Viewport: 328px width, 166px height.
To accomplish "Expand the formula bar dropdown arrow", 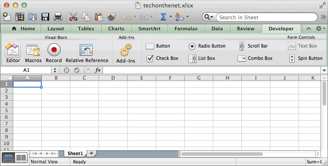I will pyautogui.click(x=324, y=70).
